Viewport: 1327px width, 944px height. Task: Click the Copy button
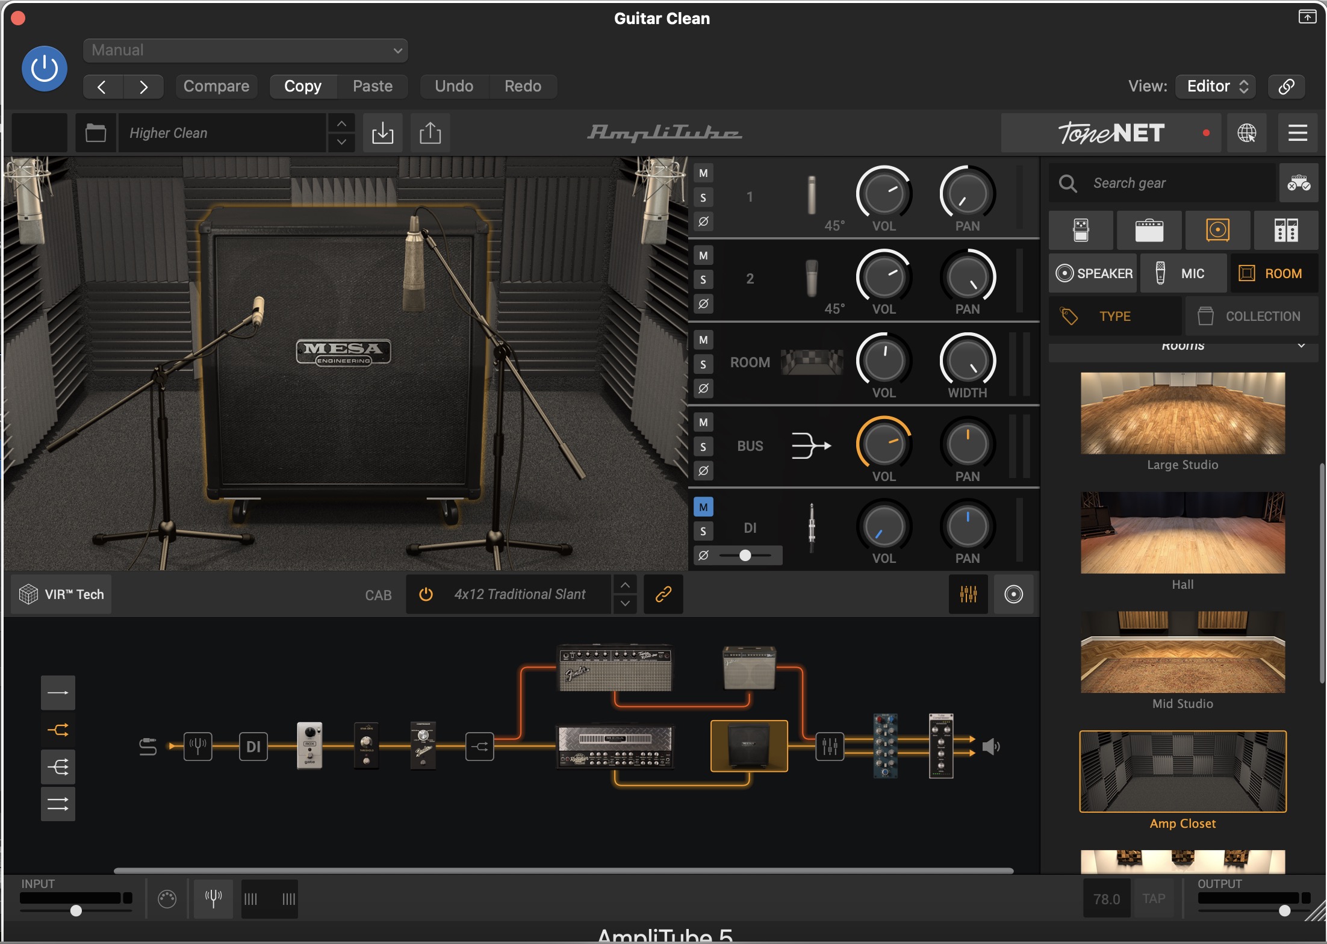point(303,86)
